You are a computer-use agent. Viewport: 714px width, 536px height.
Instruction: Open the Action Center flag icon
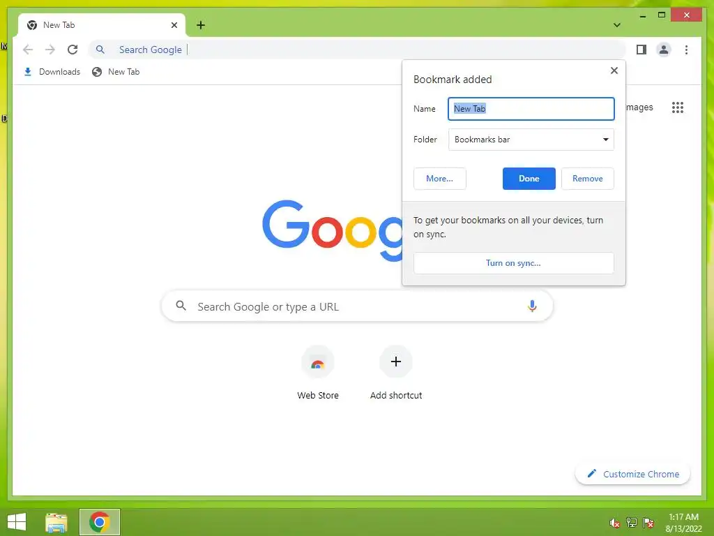pyautogui.click(x=648, y=522)
